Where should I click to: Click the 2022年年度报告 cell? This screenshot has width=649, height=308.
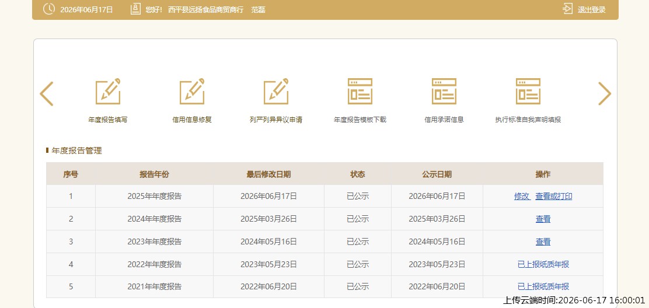point(155,264)
